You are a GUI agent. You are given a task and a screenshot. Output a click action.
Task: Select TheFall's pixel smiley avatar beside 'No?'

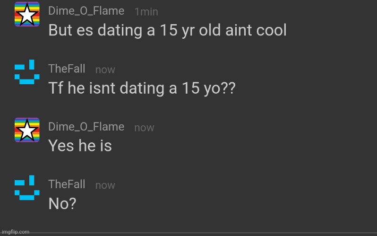(x=25, y=188)
